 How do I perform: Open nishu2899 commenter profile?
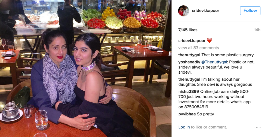click(x=188, y=92)
